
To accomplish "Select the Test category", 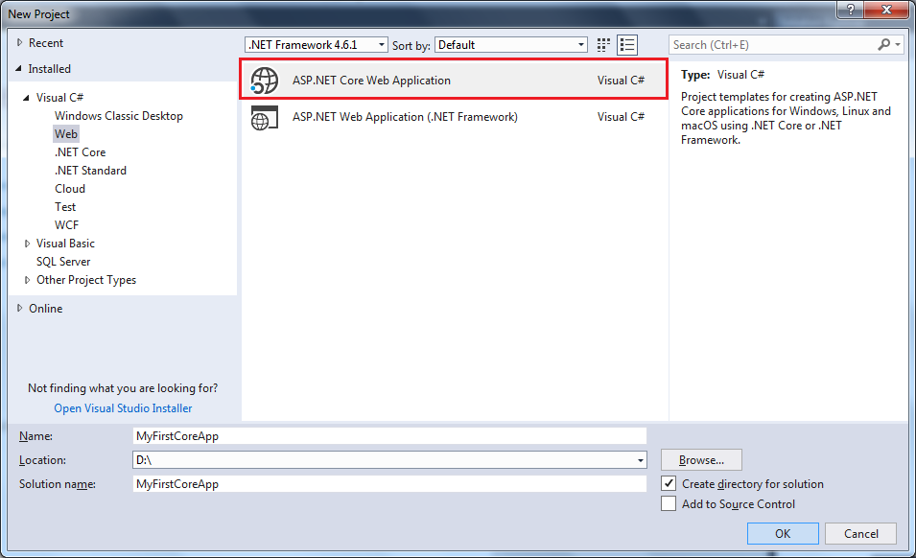I will tap(65, 207).
